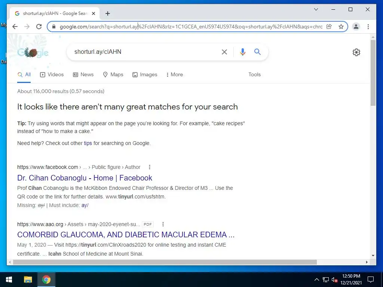
Task: Go back to the previous page
Action: [x=15, y=27]
